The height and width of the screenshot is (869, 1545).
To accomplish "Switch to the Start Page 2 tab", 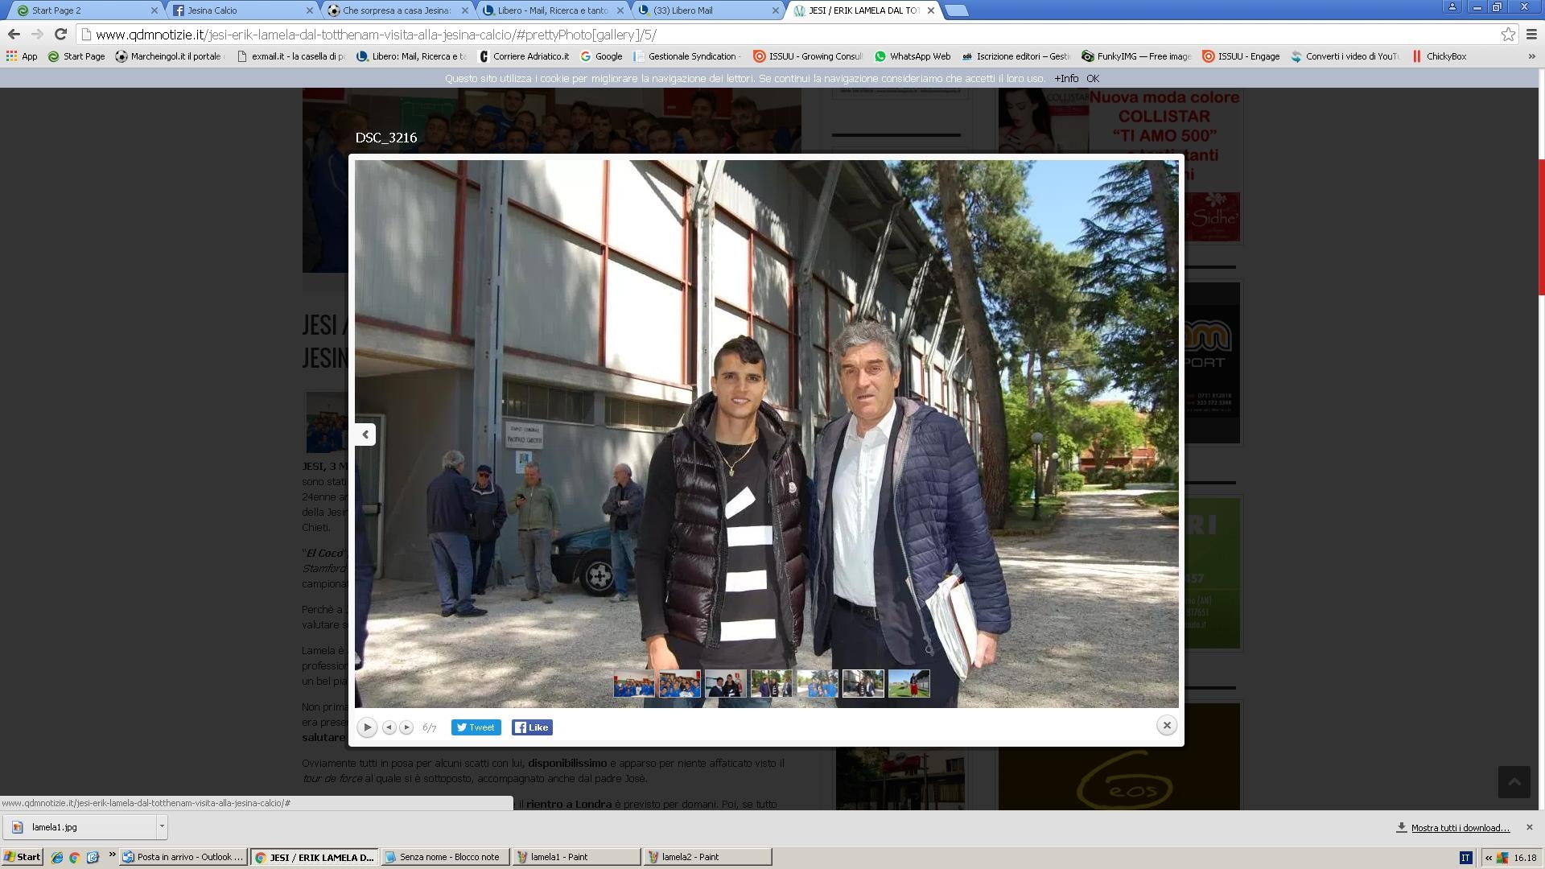I will click(84, 10).
